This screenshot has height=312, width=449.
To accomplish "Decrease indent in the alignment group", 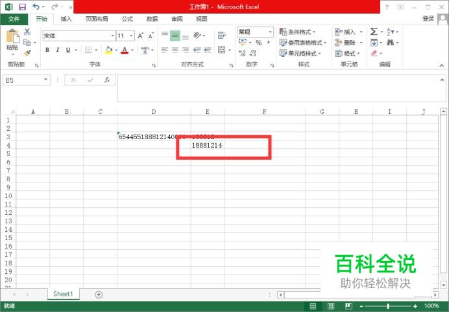I will tap(197, 50).
